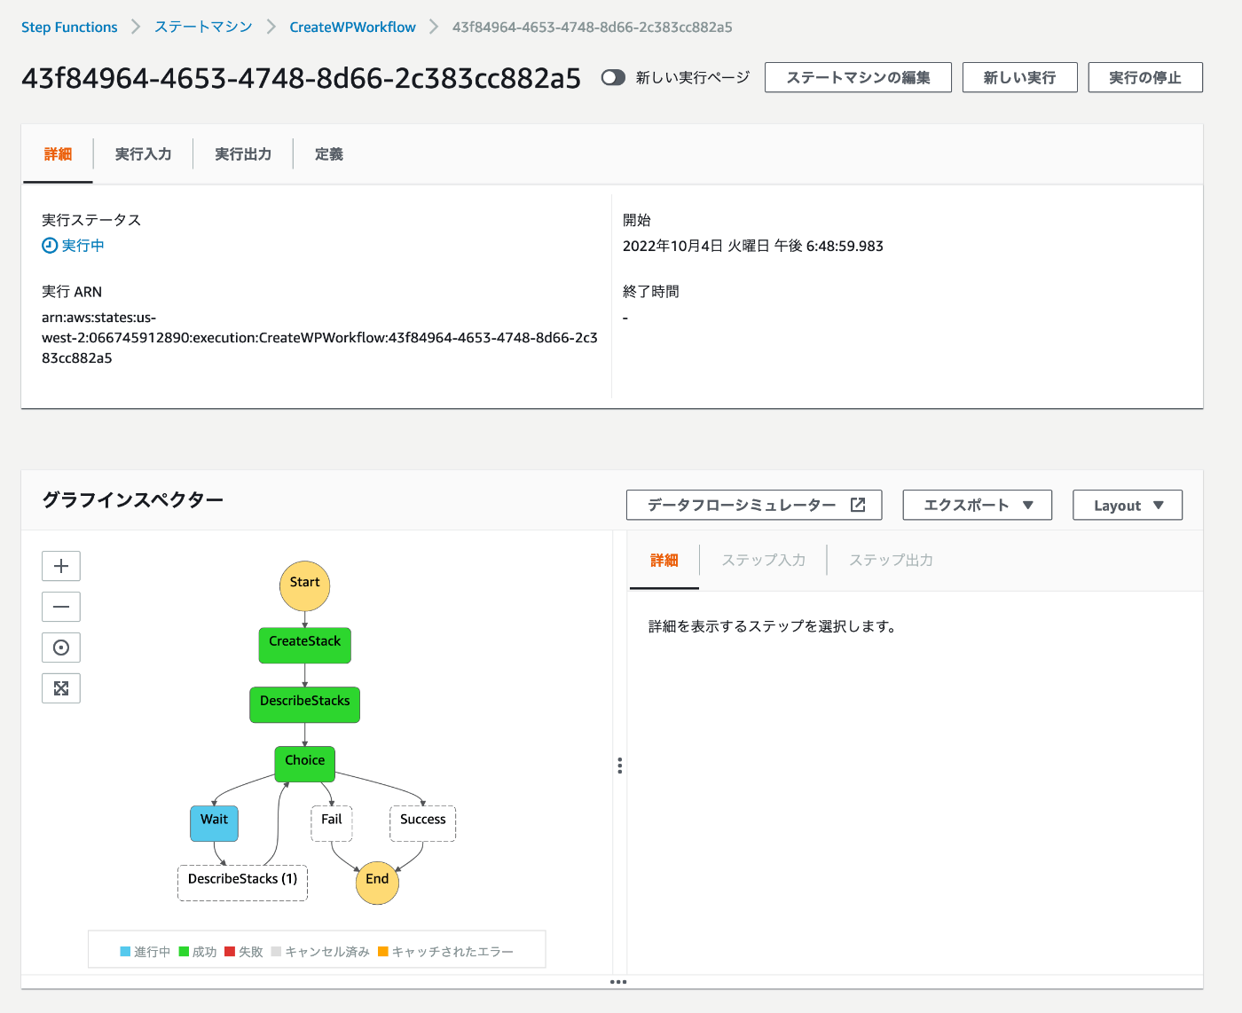Toggle the 新しい実行ページ switch
Image resolution: width=1242 pixels, height=1013 pixels.
point(613,77)
